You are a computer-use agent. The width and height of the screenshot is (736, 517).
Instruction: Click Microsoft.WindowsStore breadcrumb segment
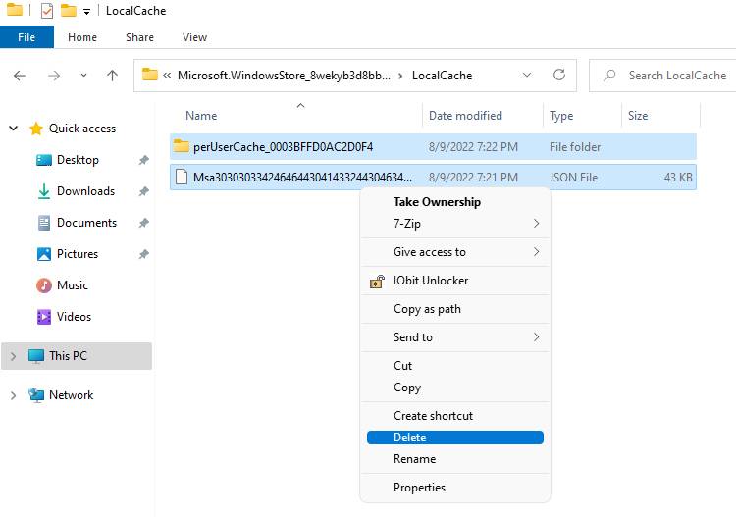pos(284,76)
